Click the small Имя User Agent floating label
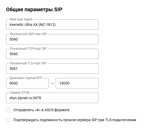161x129 pixels. point(21,19)
